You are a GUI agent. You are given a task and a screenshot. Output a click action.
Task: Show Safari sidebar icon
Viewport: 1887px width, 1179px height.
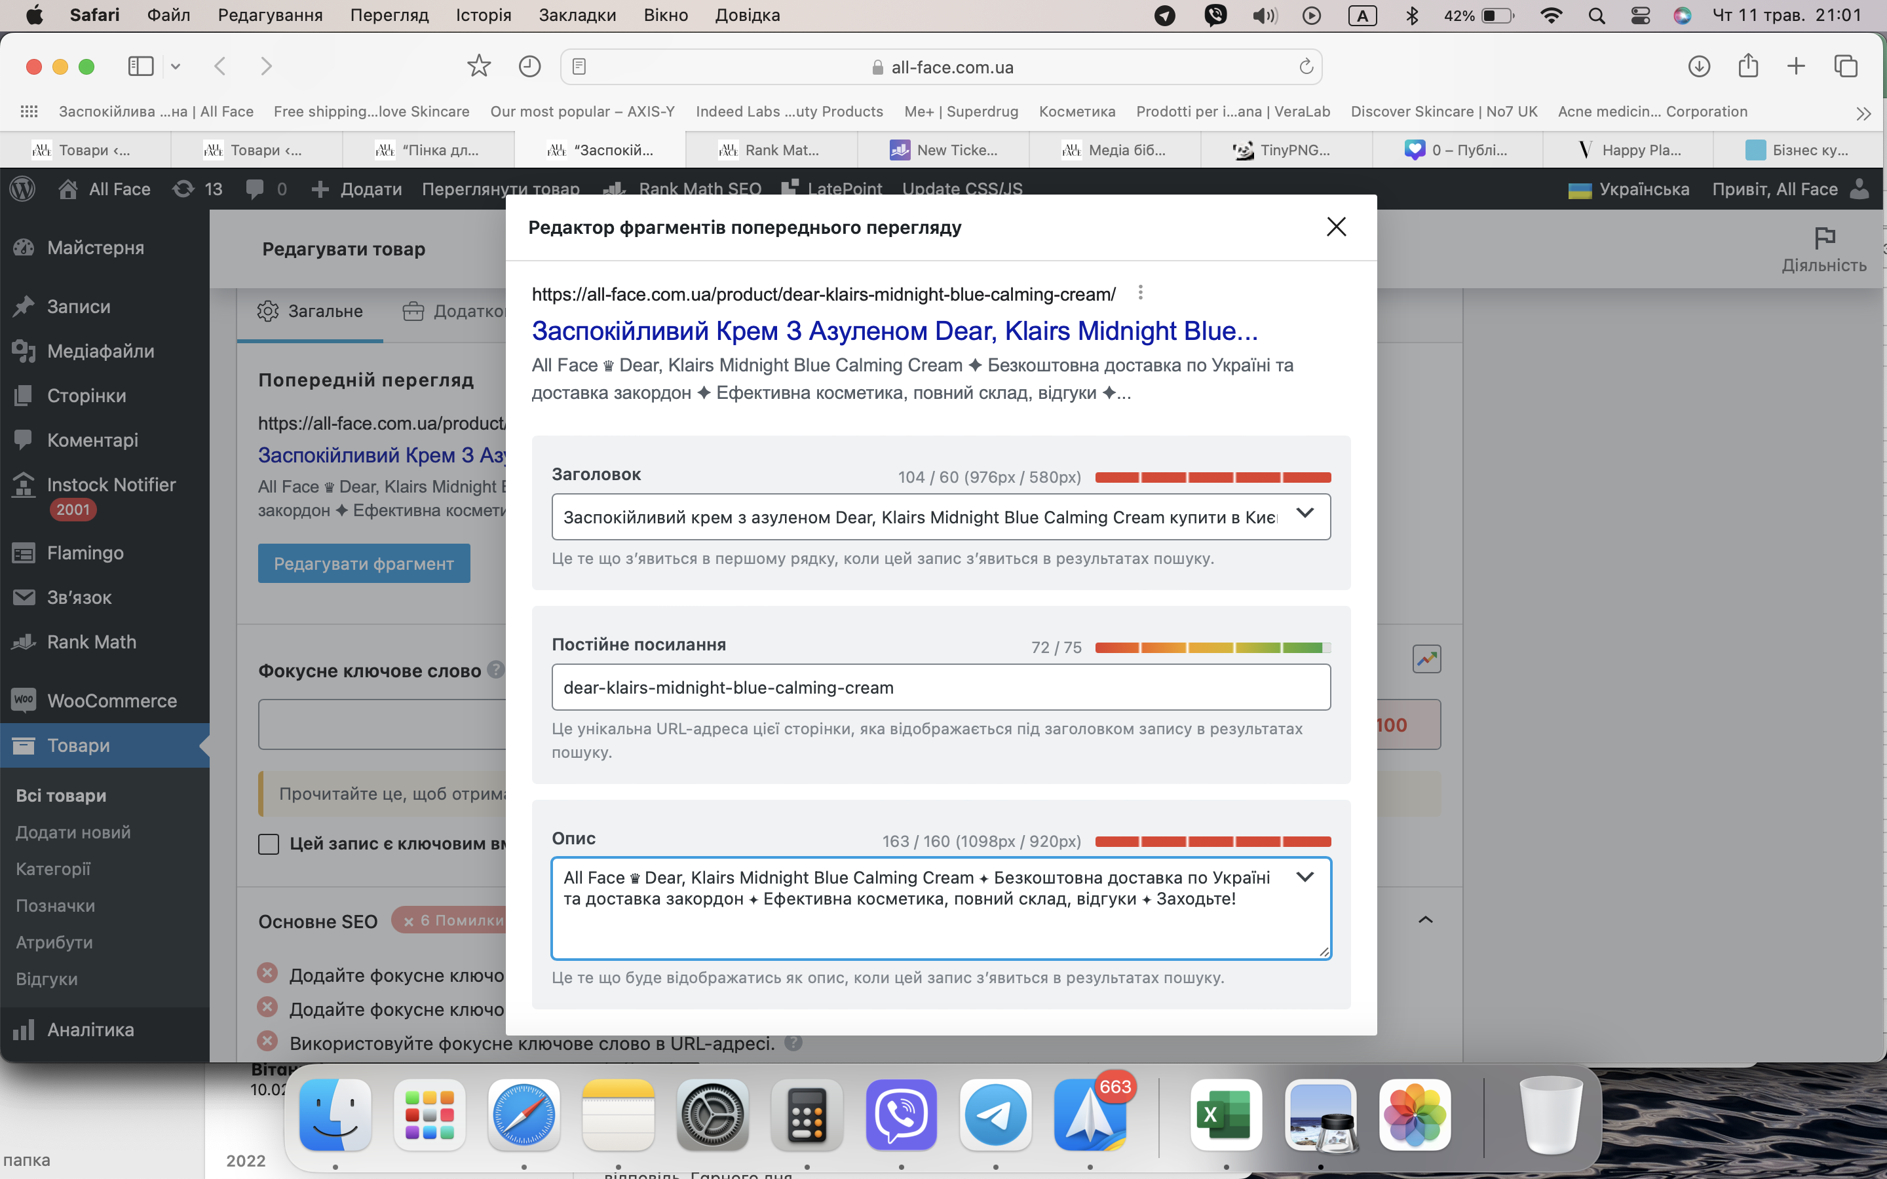pyautogui.click(x=140, y=66)
